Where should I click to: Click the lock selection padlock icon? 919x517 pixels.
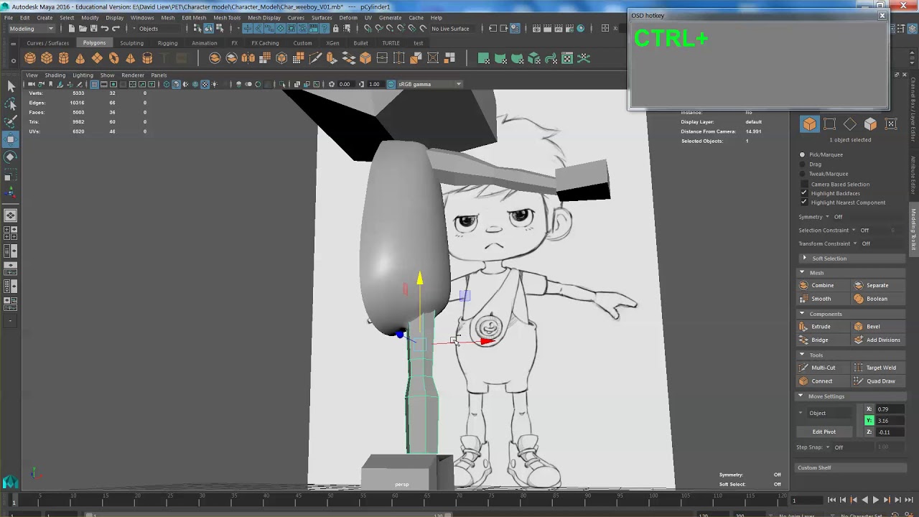coord(335,29)
